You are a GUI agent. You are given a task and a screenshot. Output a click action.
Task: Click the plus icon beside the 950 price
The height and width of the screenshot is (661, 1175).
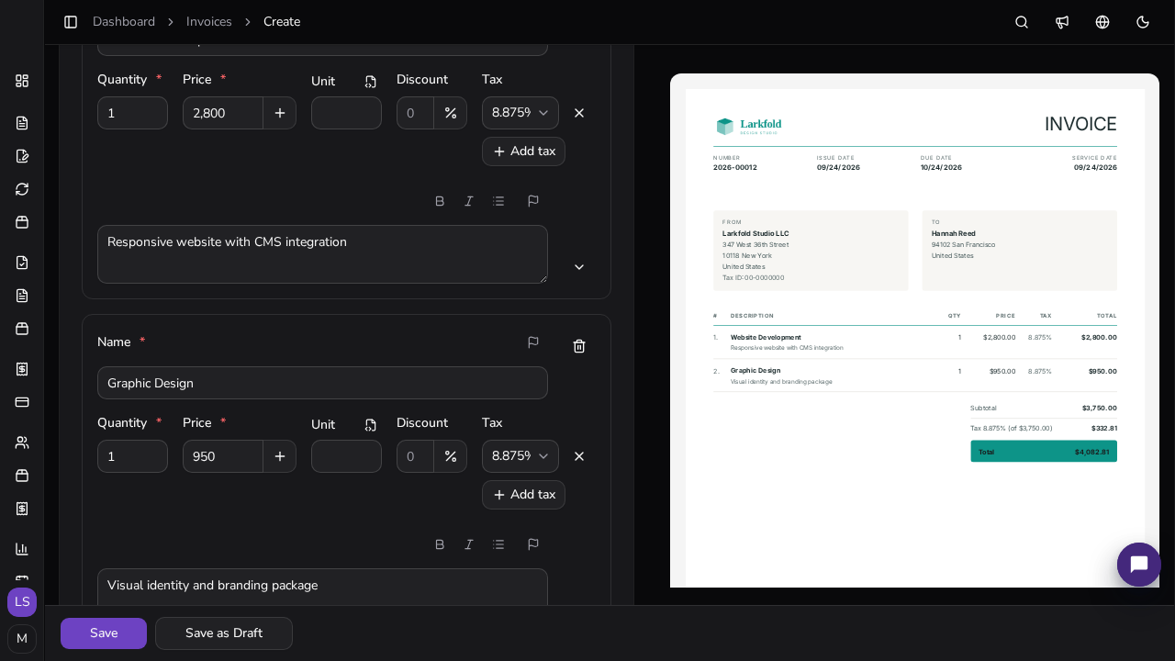pos(280,456)
